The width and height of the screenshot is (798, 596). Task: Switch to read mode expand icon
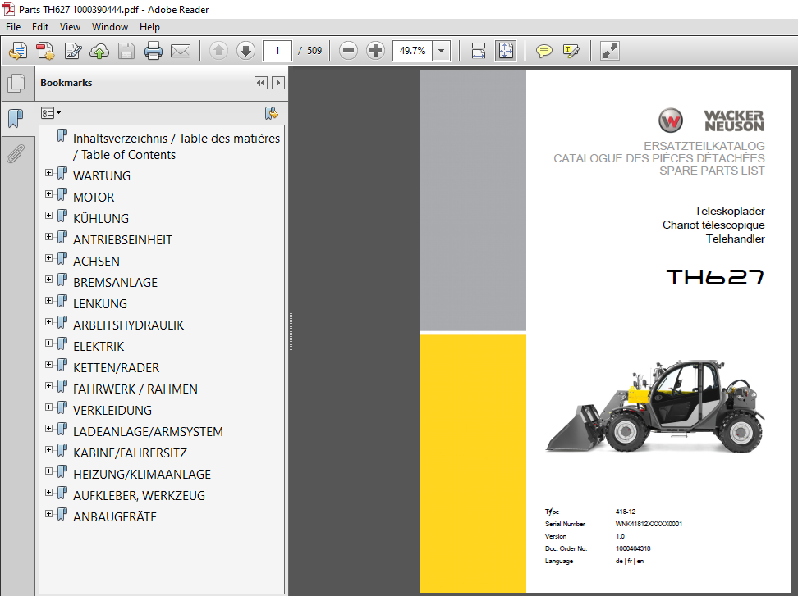610,51
